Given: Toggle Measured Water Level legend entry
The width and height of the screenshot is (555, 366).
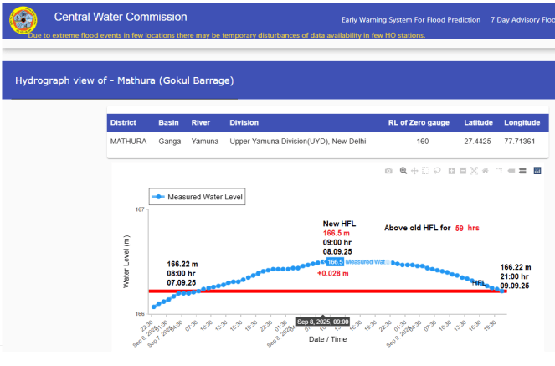Looking at the screenshot, I should (202, 197).
